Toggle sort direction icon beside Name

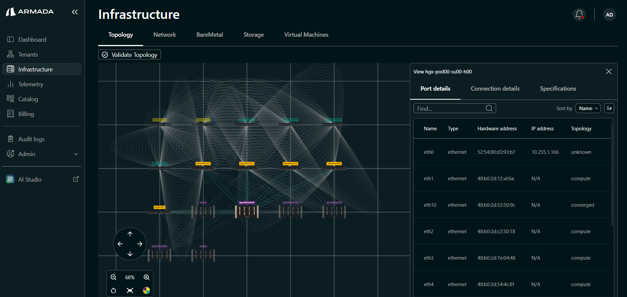(609, 108)
